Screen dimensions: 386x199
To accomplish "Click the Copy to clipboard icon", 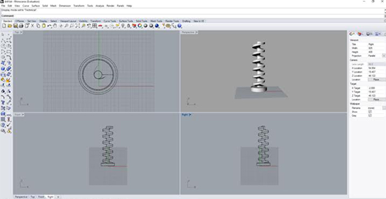I will click(x=38, y=26).
